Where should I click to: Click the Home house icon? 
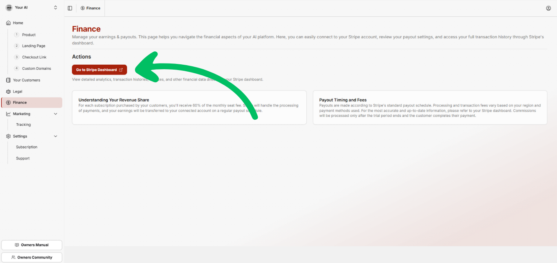click(9, 23)
